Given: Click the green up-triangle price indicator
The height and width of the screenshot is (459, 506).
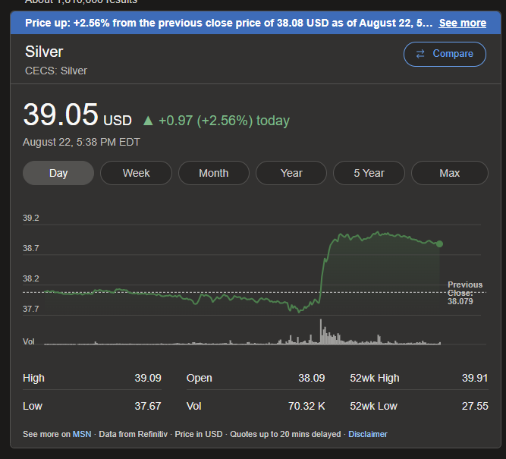Looking at the screenshot, I should point(148,121).
